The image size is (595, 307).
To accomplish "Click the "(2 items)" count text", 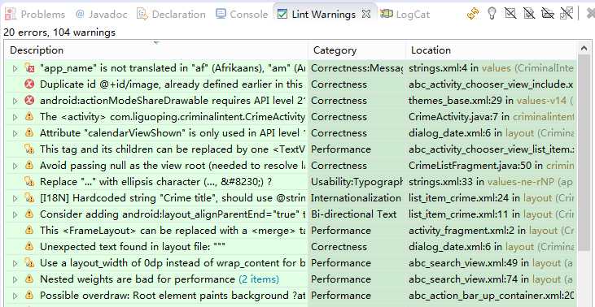I will tap(259, 279).
